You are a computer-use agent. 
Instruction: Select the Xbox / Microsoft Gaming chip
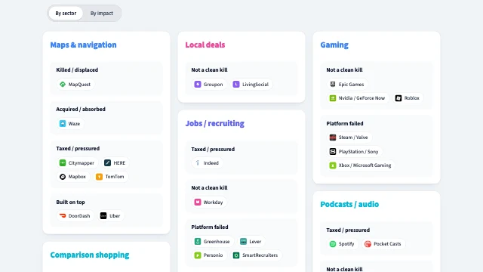coord(361,165)
